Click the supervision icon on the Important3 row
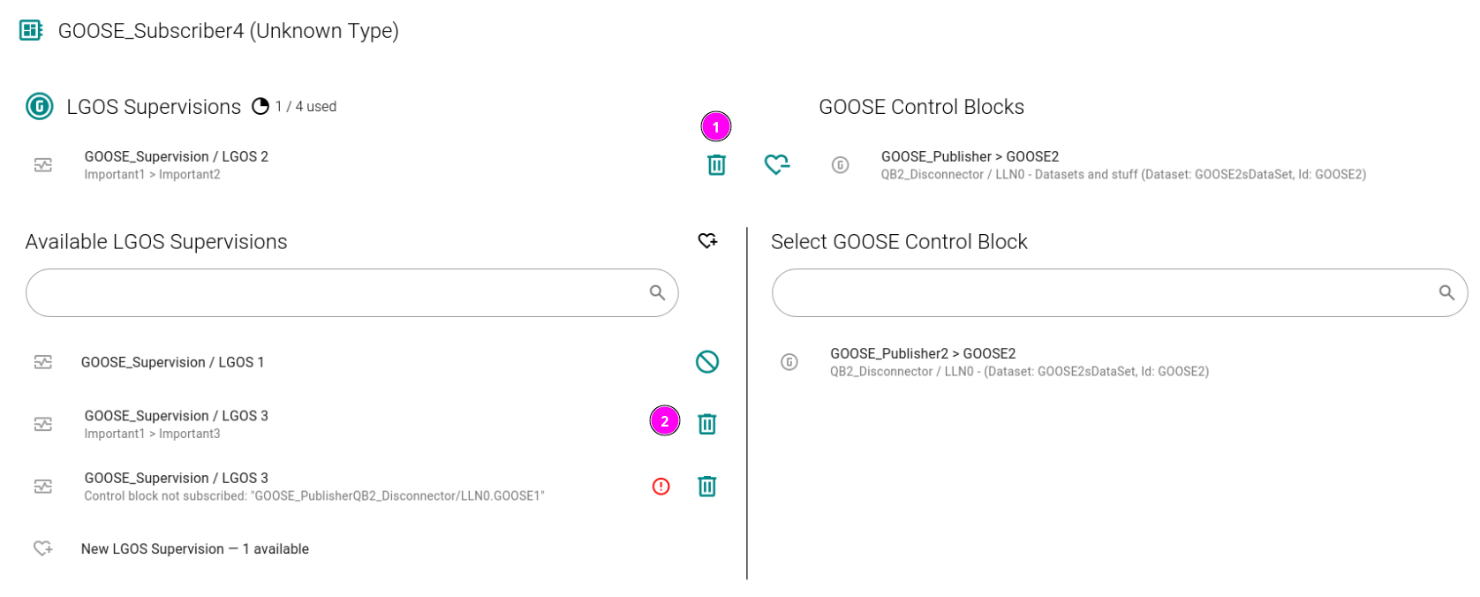This screenshot has width=1480, height=597. (x=43, y=425)
